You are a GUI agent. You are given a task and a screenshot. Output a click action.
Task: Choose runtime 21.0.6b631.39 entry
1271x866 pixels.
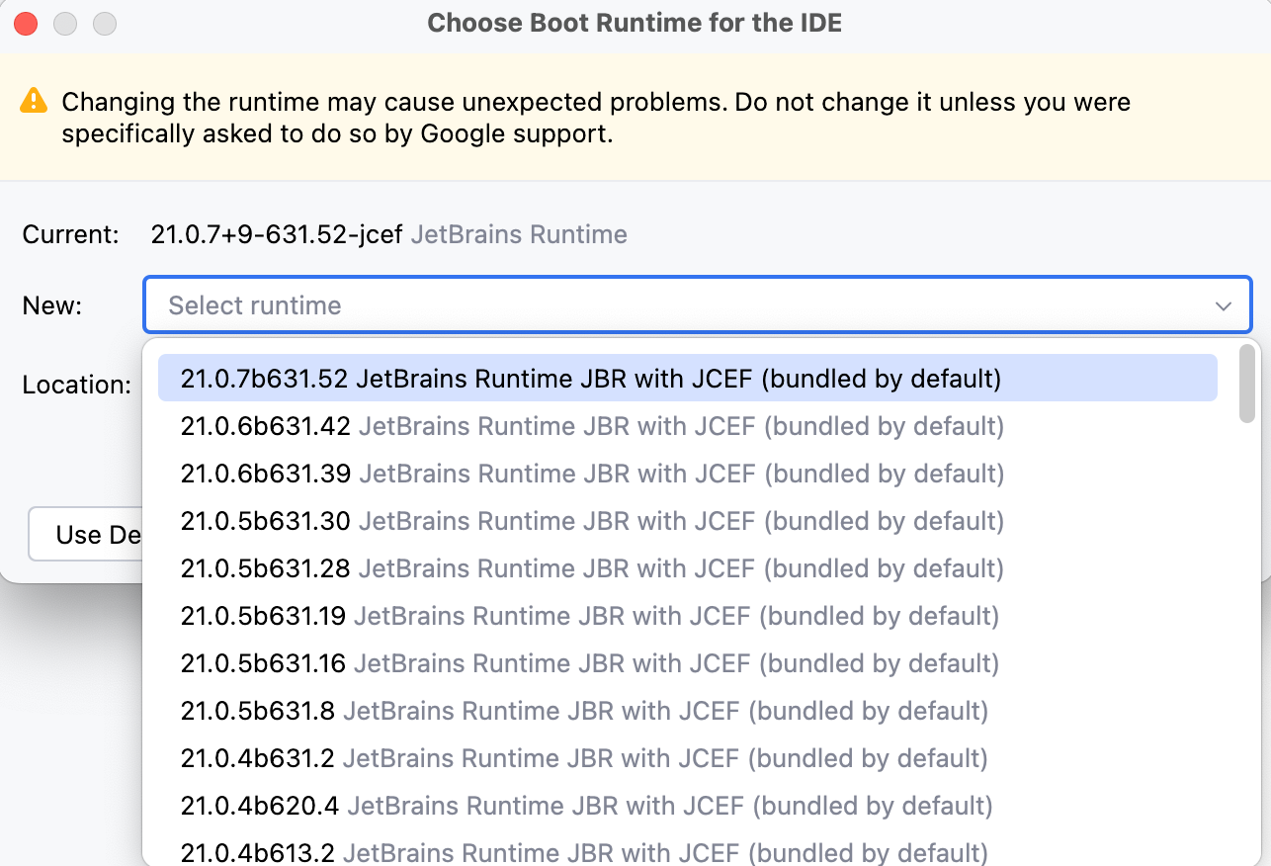(x=688, y=474)
